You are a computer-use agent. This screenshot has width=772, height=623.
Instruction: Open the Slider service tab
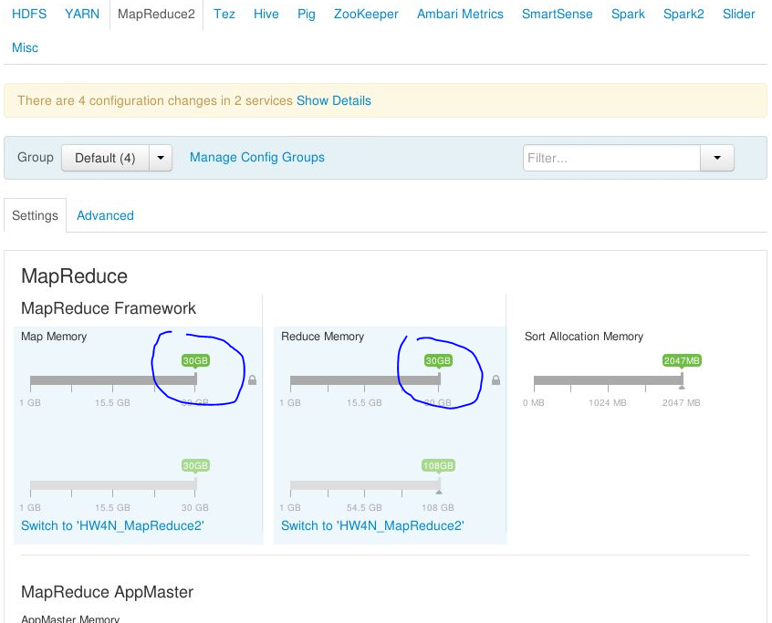coord(738,14)
